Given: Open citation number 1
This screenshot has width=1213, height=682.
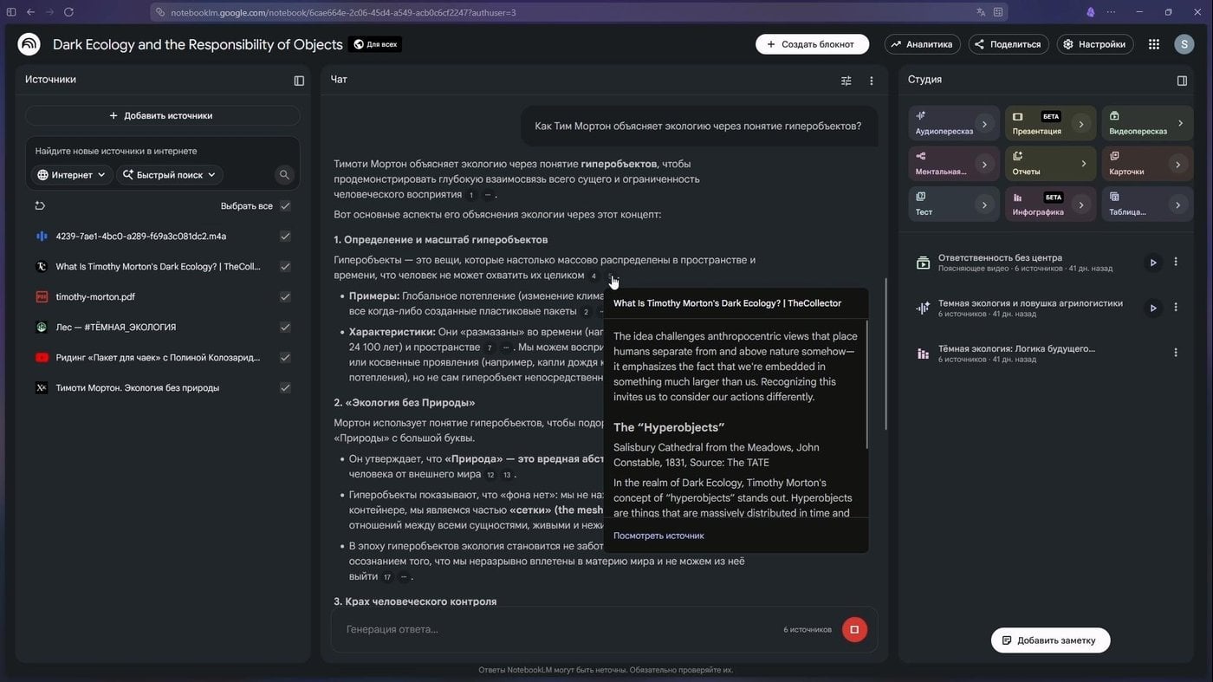Looking at the screenshot, I should pos(471,195).
